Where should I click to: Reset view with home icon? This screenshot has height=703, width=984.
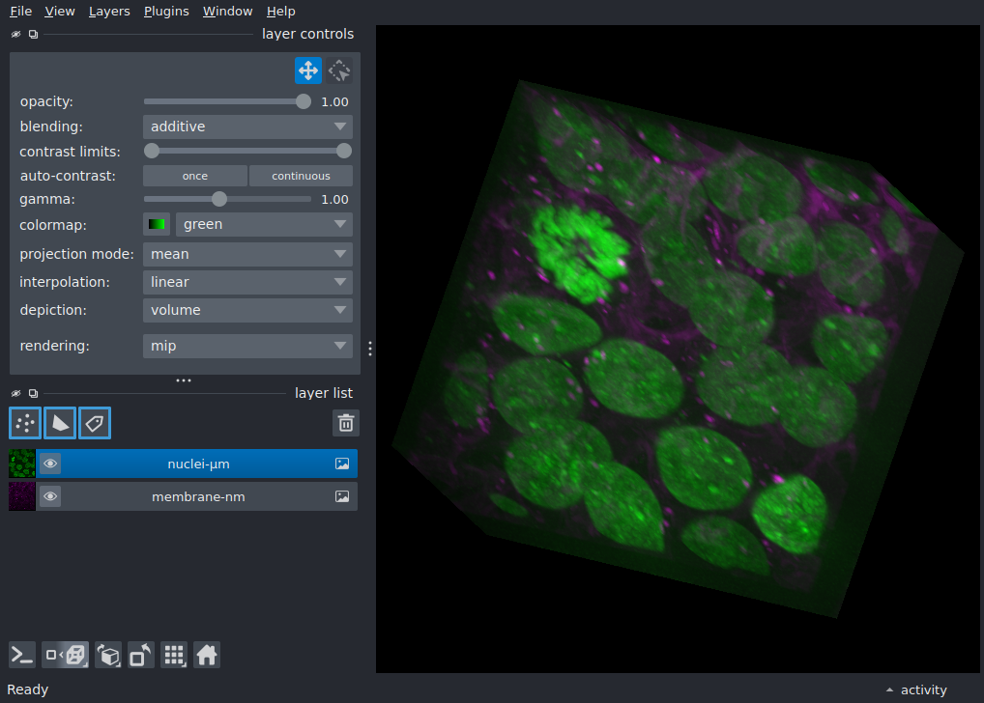pos(207,656)
